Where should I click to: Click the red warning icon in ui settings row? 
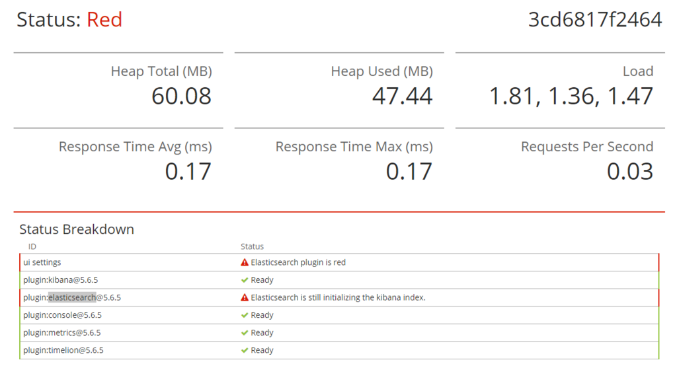245,262
